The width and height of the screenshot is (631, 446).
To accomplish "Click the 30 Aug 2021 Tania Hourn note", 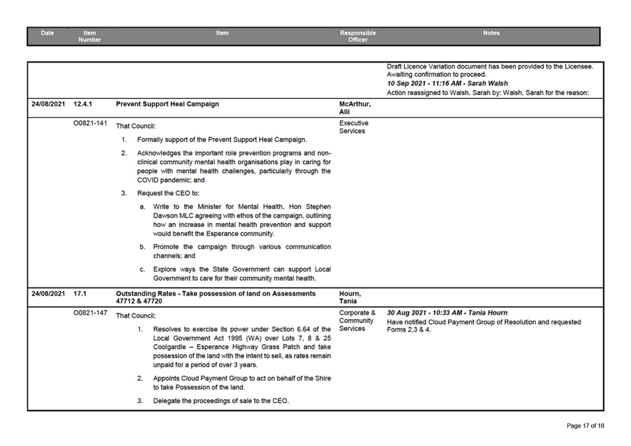I will pyautogui.click(x=447, y=313).
